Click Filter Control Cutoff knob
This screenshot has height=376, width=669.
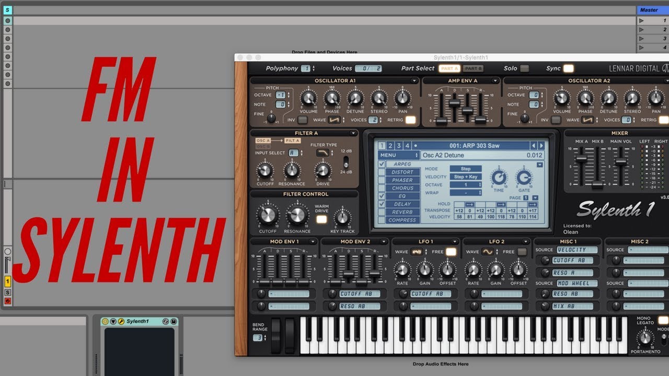[x=268, y=215]
